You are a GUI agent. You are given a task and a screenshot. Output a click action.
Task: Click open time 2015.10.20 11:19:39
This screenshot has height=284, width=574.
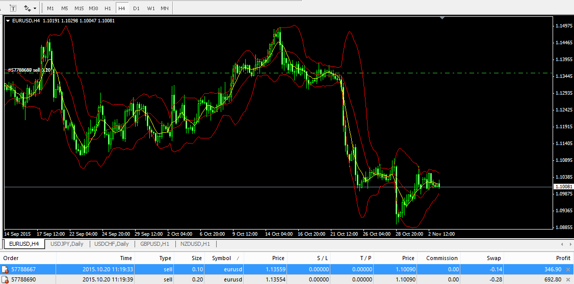(x=107, y=279)
